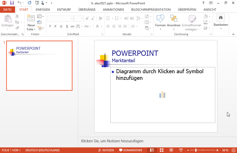Image resolution: width=237 pixels, height=153 pixels.
Task: Toggle italic K formatting
Action: click(55, 26)
